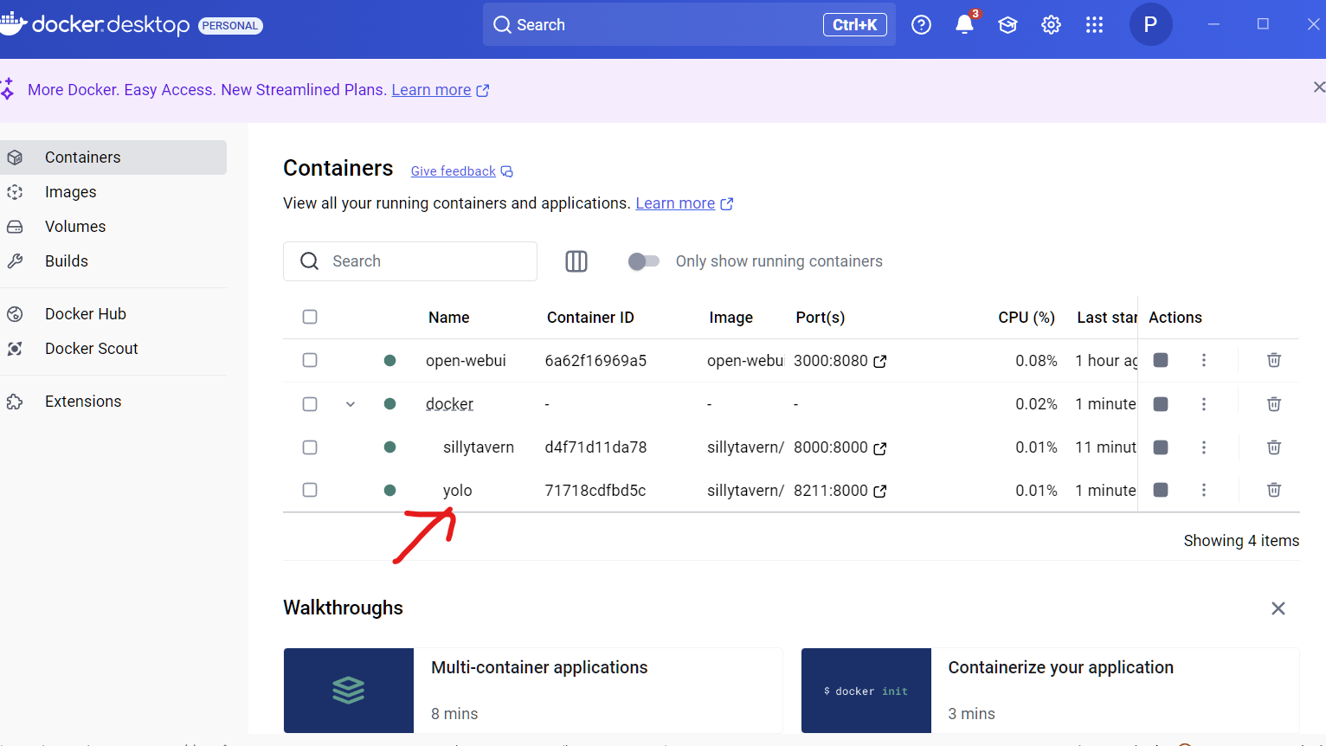
Task: Click the Give feedback link
Action: pyautogui.click(x=454, y=171)
